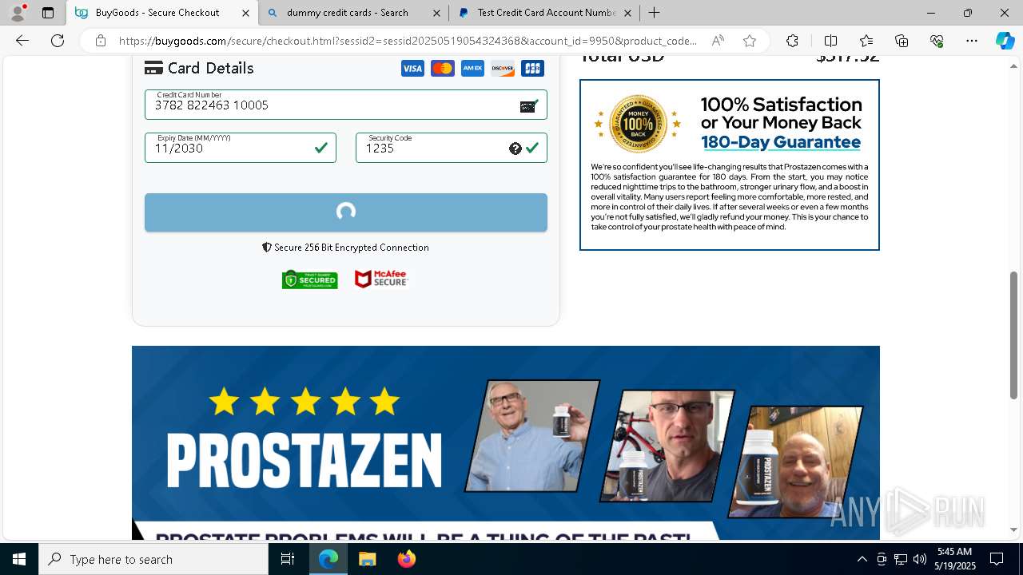
Task: Click the Trust Guard Secured badge
Action: point(310,280)
